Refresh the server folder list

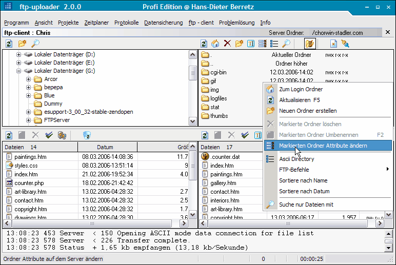[204, 44]
